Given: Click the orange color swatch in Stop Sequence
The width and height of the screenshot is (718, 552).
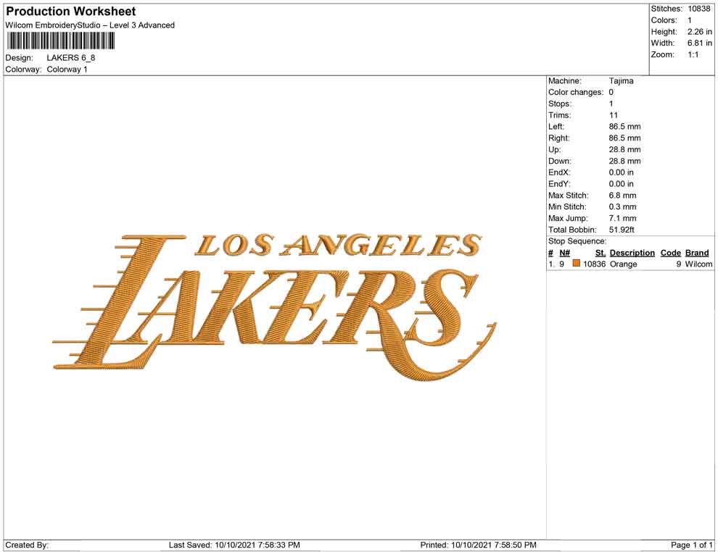Looking at the screenshot, I should click(x=577, y=264).
